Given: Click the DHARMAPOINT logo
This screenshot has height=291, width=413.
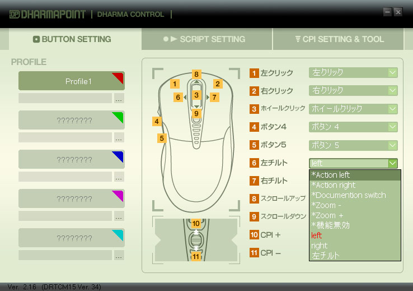Looking at the screenshot, I should point(48,14).
